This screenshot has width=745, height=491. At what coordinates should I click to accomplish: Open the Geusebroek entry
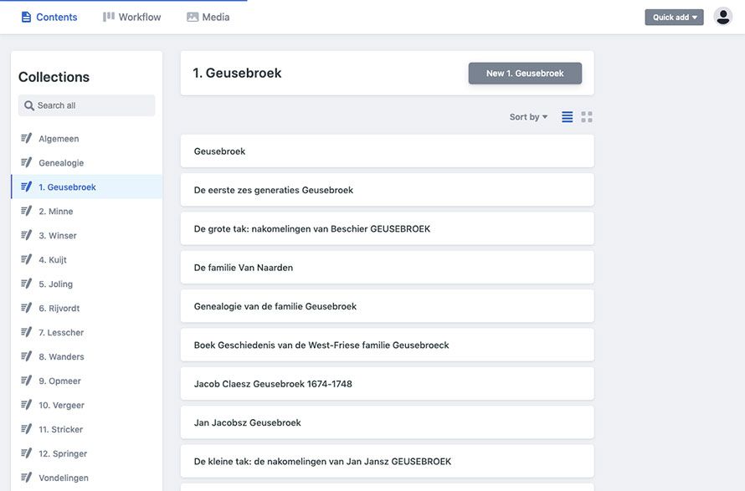(388, 151)
